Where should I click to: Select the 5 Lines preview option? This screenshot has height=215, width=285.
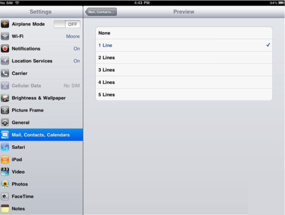tap(184, 95)
